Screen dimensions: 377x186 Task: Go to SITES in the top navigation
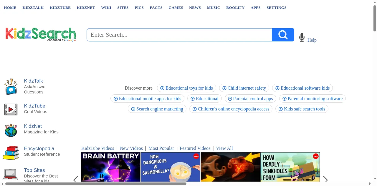click(x=123, y=8)
